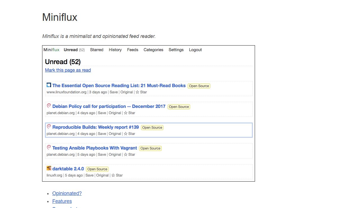Click Open Source tag on Testing Ansible entry

[151, 148]
